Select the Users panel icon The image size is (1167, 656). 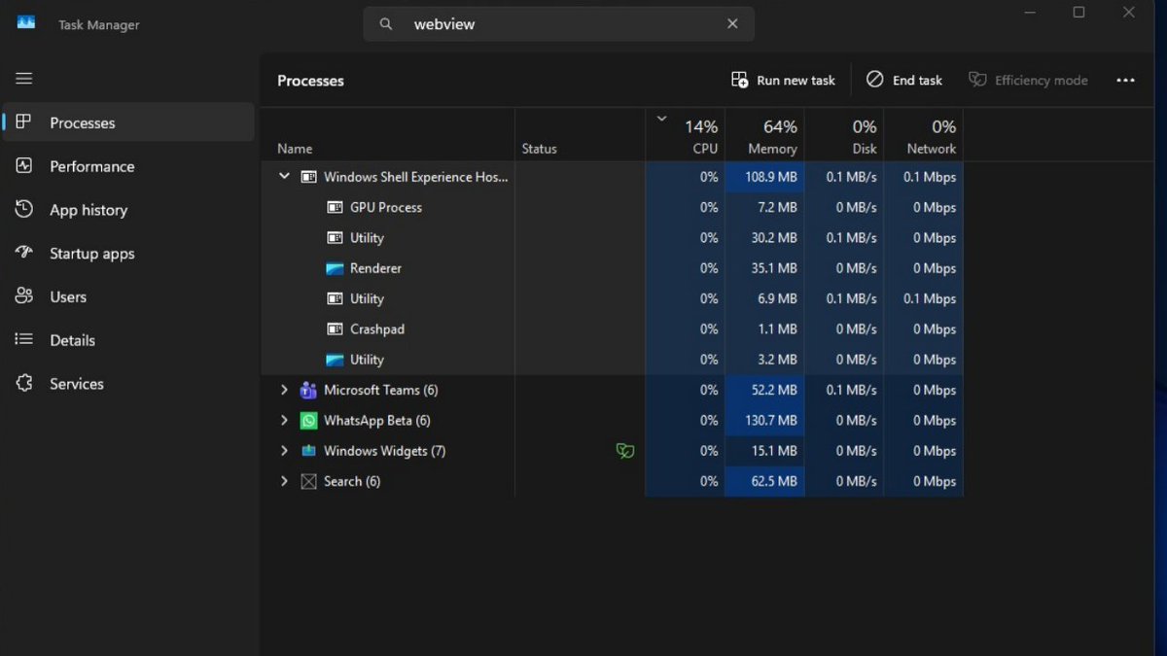(24, 296)
